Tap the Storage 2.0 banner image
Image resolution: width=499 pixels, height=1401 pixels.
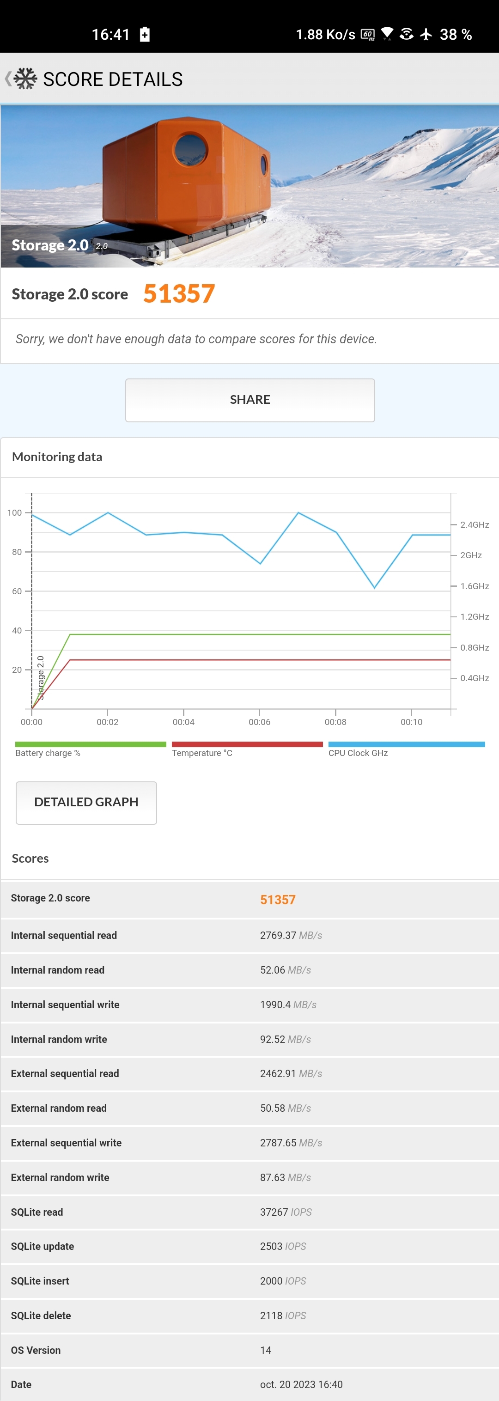click(x=249, y=186)
